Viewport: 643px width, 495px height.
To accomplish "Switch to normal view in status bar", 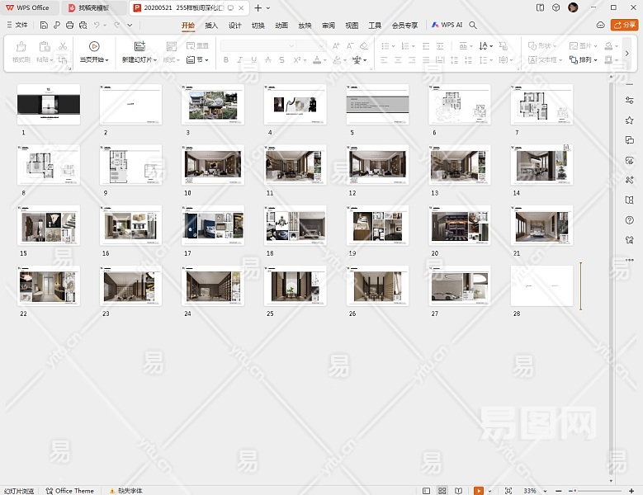I will coord(426,490).
